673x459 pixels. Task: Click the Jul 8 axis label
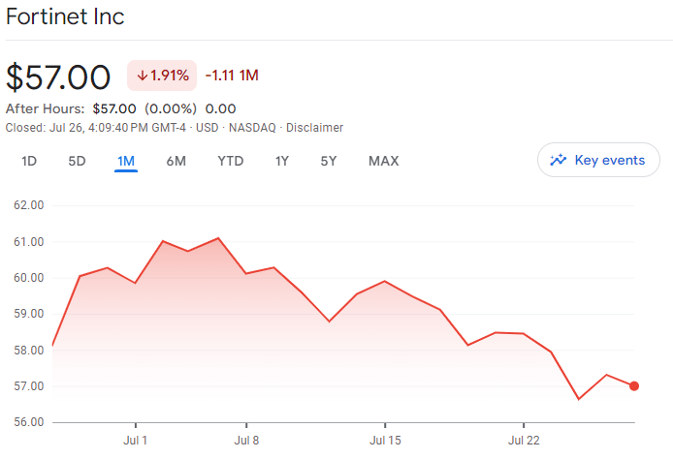[x=246, y=441]
